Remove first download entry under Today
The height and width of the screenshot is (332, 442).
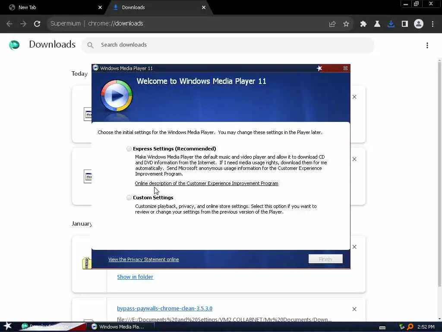pyautogui.click(x=354, y=97)
